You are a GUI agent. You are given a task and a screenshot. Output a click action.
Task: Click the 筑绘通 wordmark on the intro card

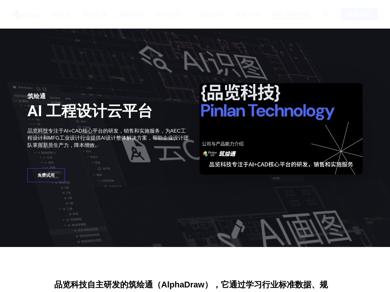[x=228, y=154]
